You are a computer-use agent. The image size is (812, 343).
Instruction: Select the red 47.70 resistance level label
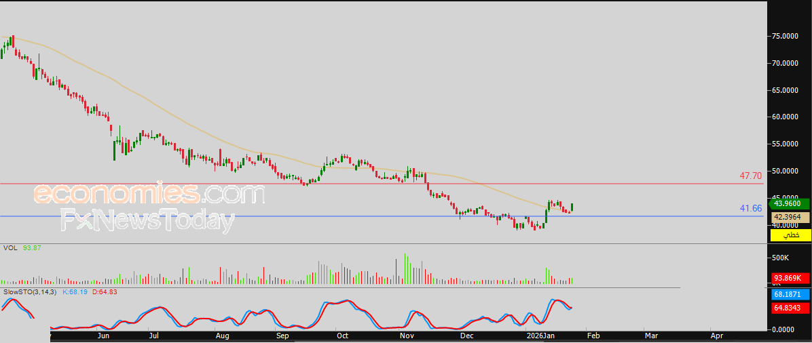[750, 176]
